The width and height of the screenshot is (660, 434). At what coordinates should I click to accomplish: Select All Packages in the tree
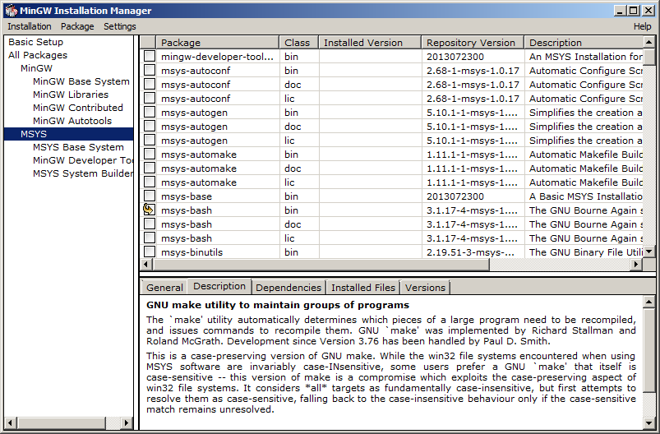coord(38,55)
